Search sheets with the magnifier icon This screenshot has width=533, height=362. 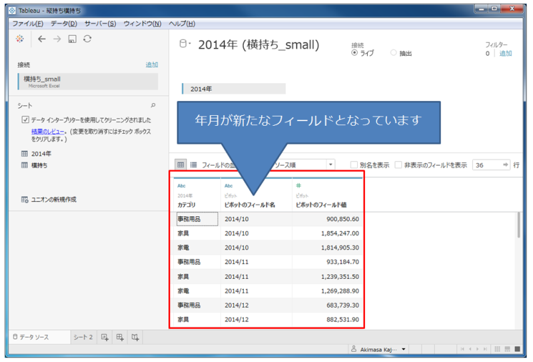pyautogui.click(x=153, y=106)
